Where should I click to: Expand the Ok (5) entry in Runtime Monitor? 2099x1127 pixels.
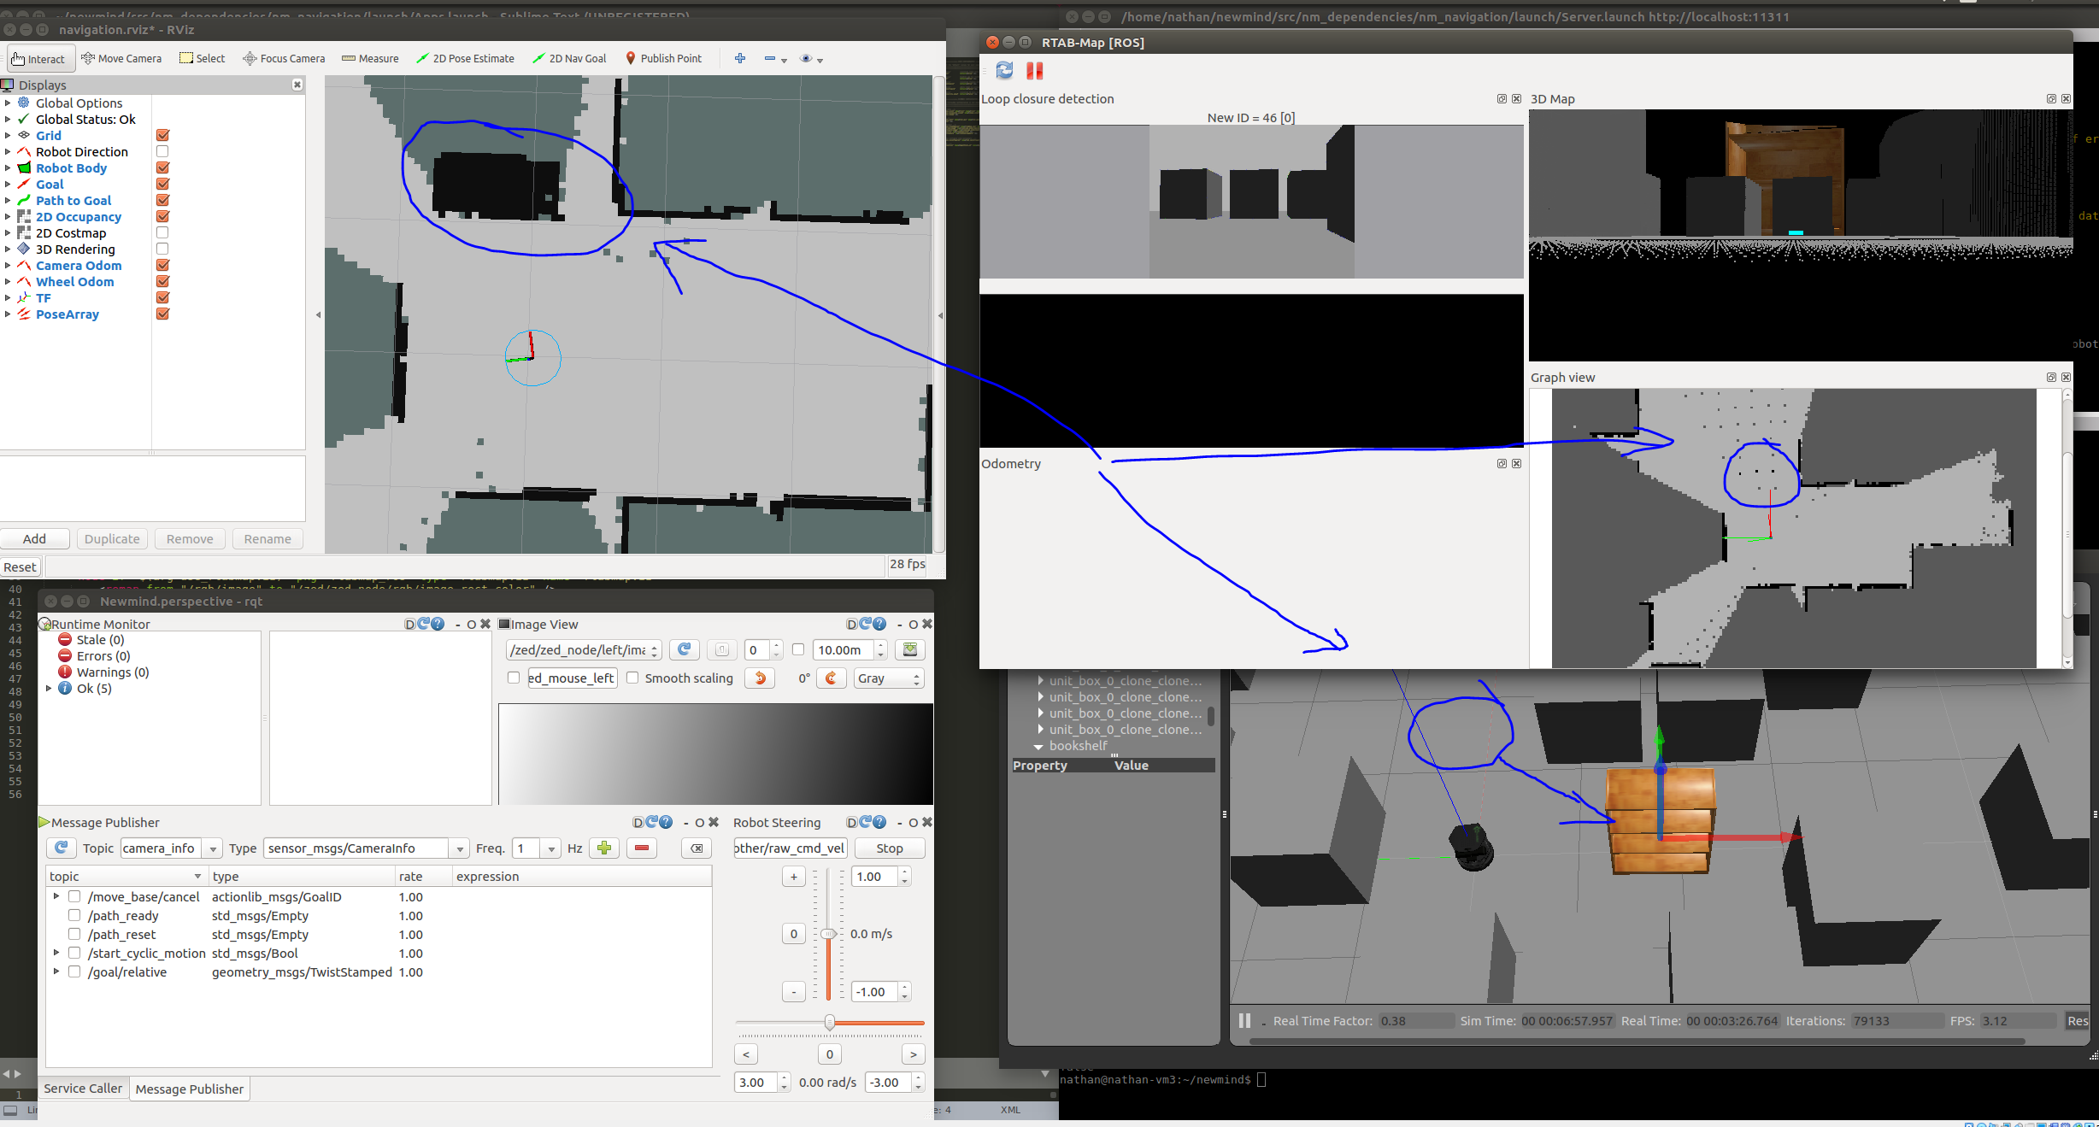point(49,688)
